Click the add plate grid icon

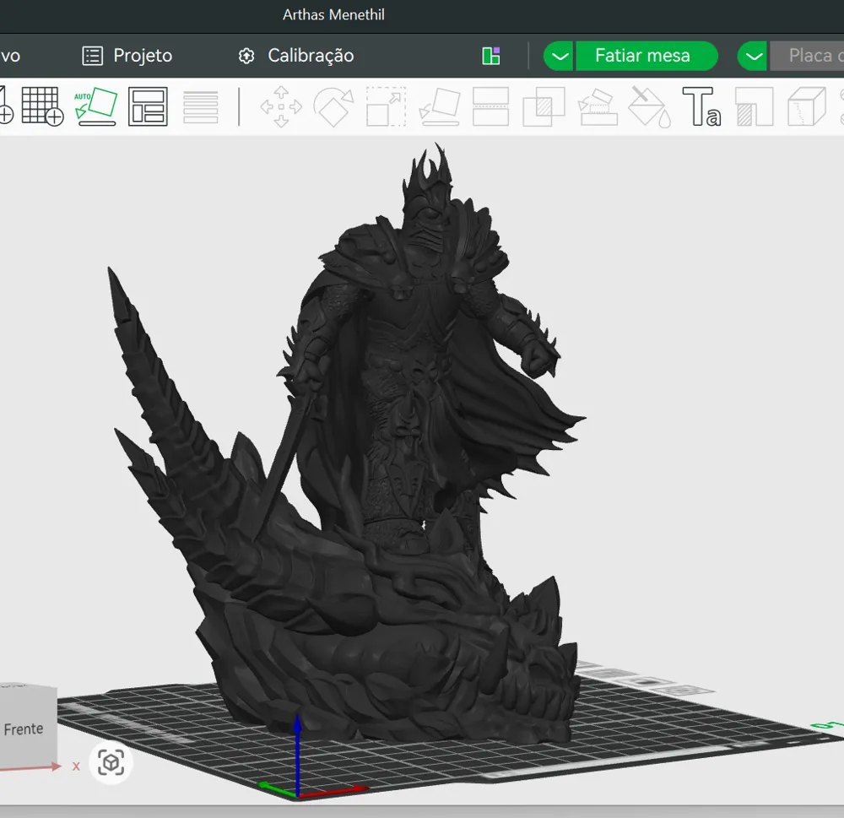pos(42,106)
